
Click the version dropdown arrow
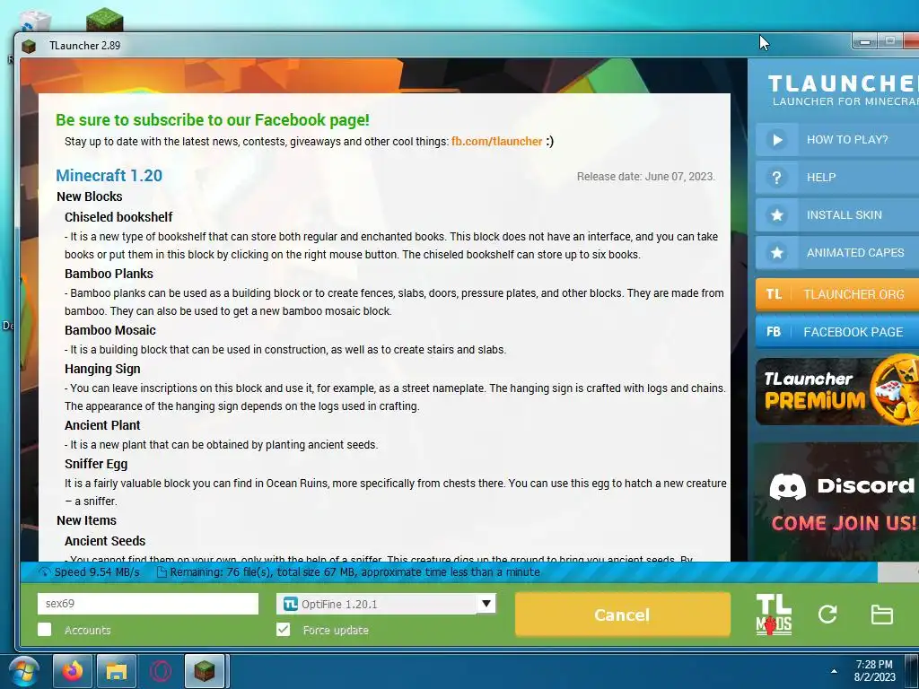(486, 604)
